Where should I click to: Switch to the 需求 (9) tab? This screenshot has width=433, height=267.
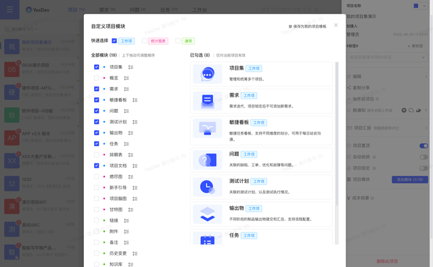[107, 10]
